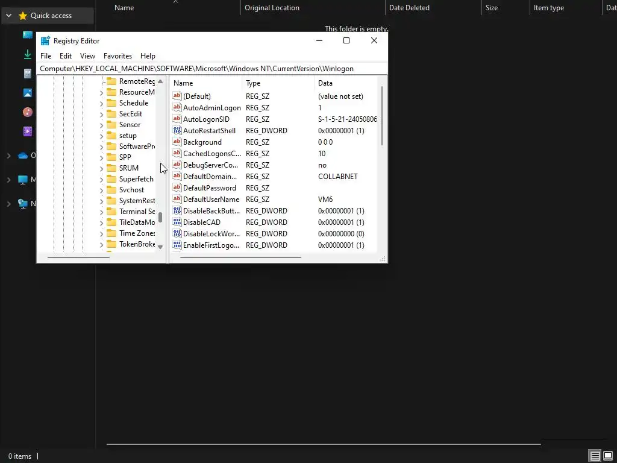This screenshot has height=463, width=617.
Task: Click the Quick access star icon in Explorer
Action: (23, 15)
